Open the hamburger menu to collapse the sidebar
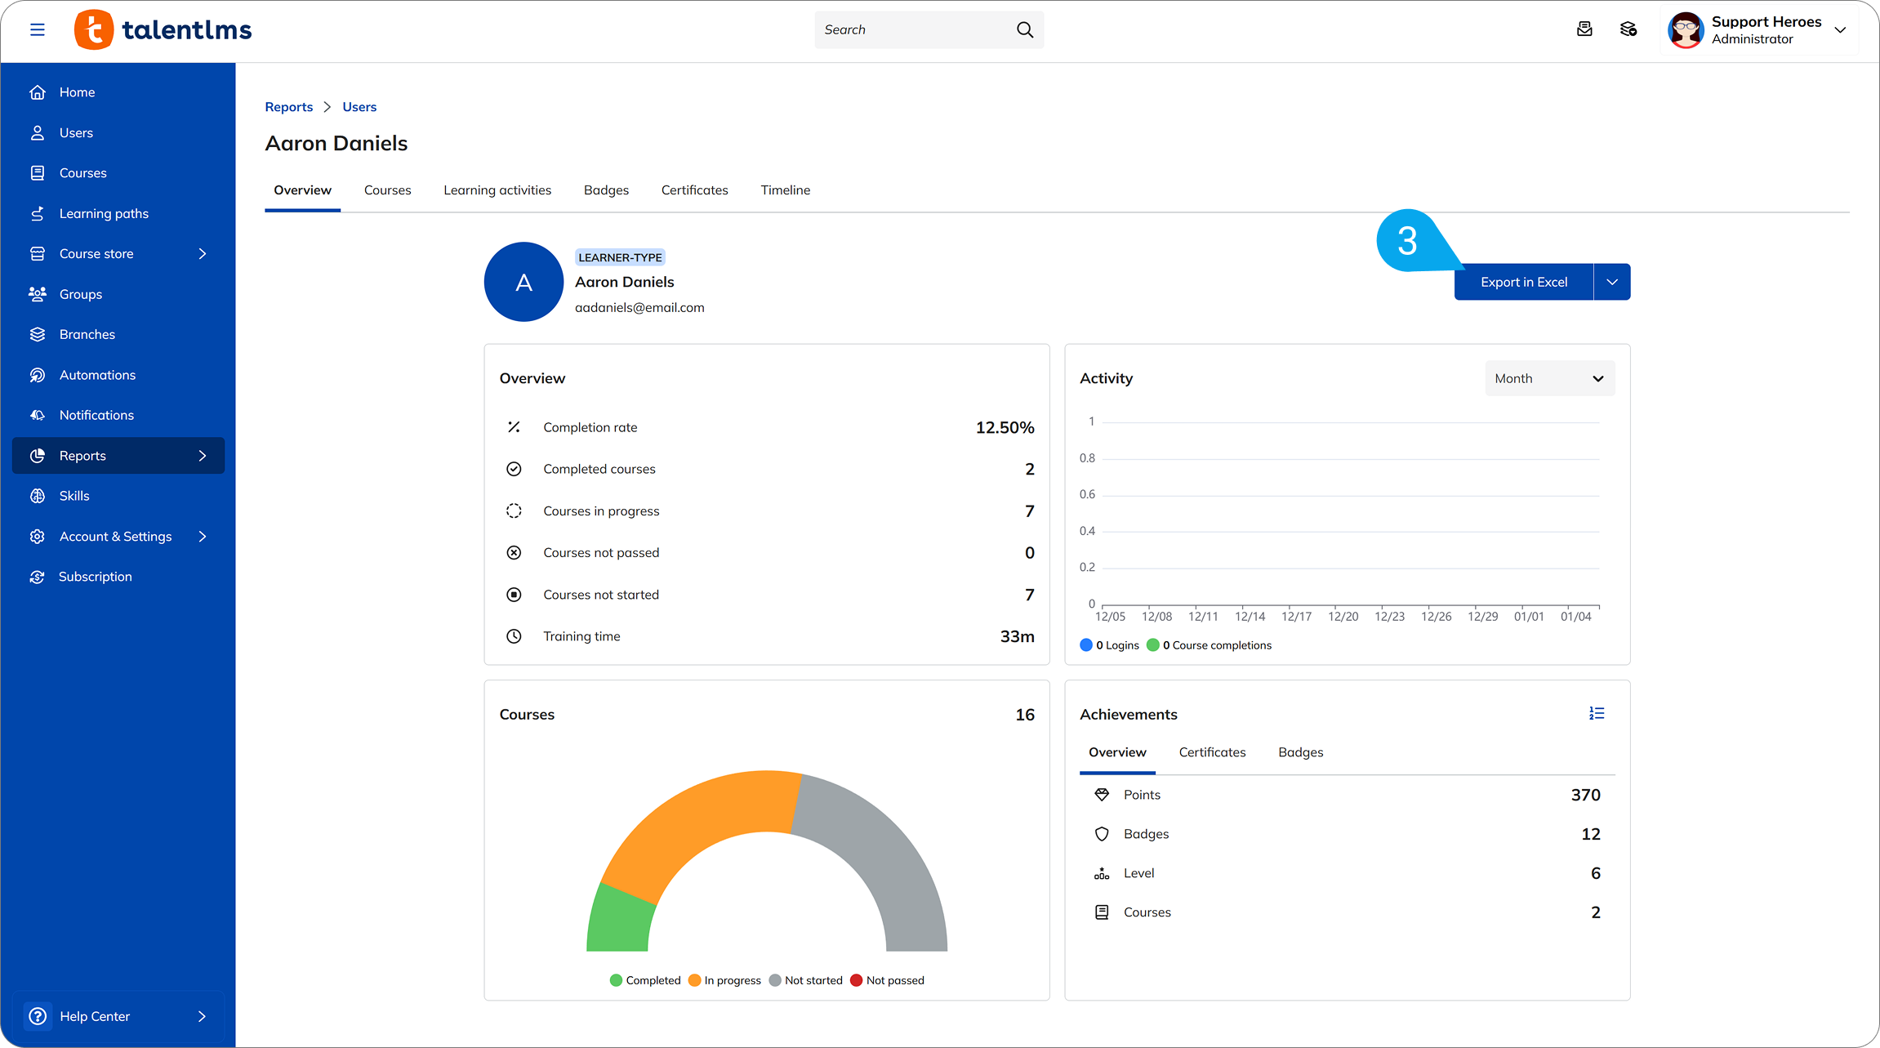This screenshot has width=1880, height=1048. click(x=38, y=29)
